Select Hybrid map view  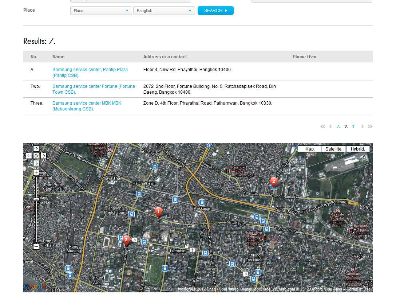[358, 149]
